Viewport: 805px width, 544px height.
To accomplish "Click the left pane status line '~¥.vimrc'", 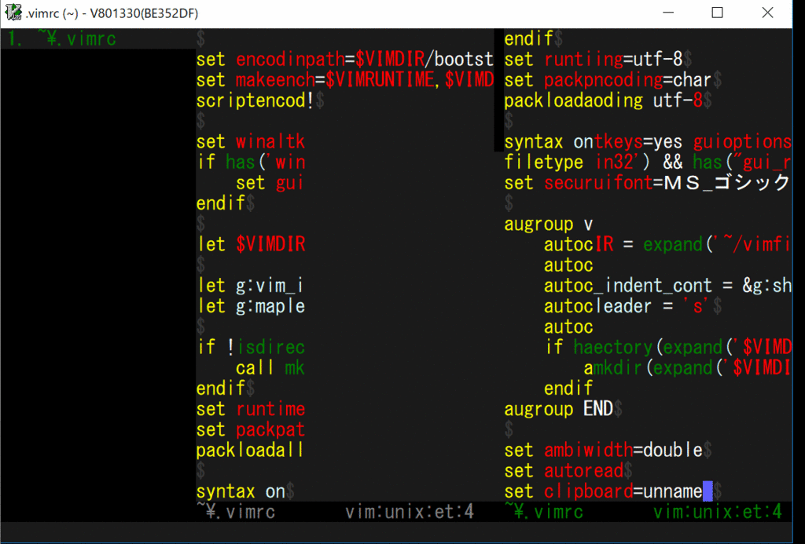I will (x=236, y=511).
